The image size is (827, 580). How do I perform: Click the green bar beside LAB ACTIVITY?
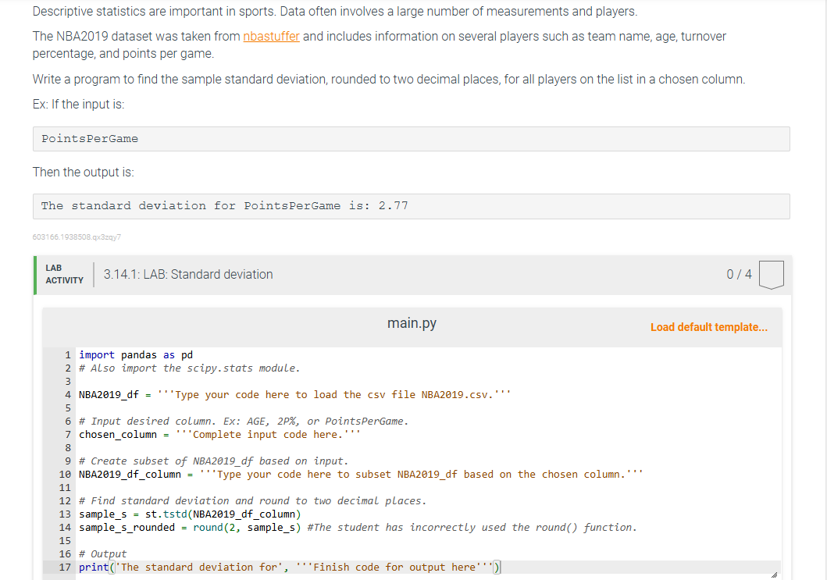tap(35, 274)
